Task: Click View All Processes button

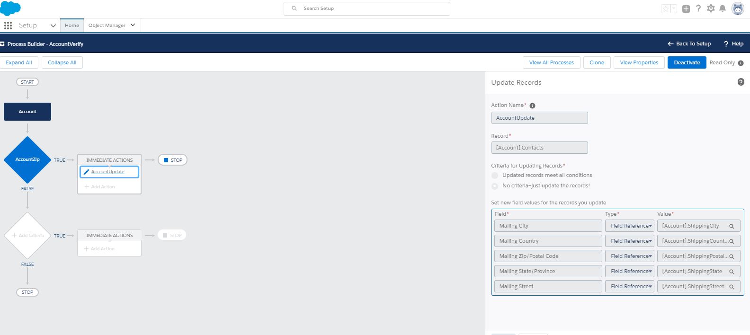Action: [x=552, y=62]
